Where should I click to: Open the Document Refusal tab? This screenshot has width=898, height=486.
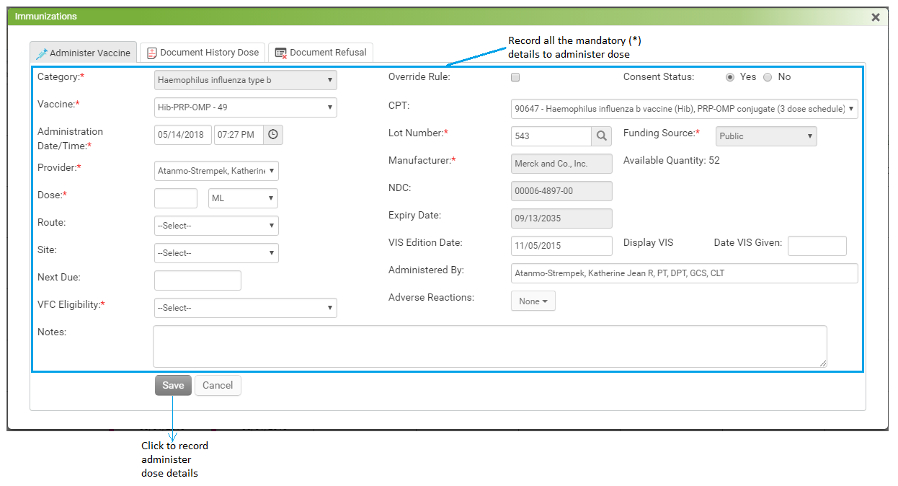click(321, 53)
